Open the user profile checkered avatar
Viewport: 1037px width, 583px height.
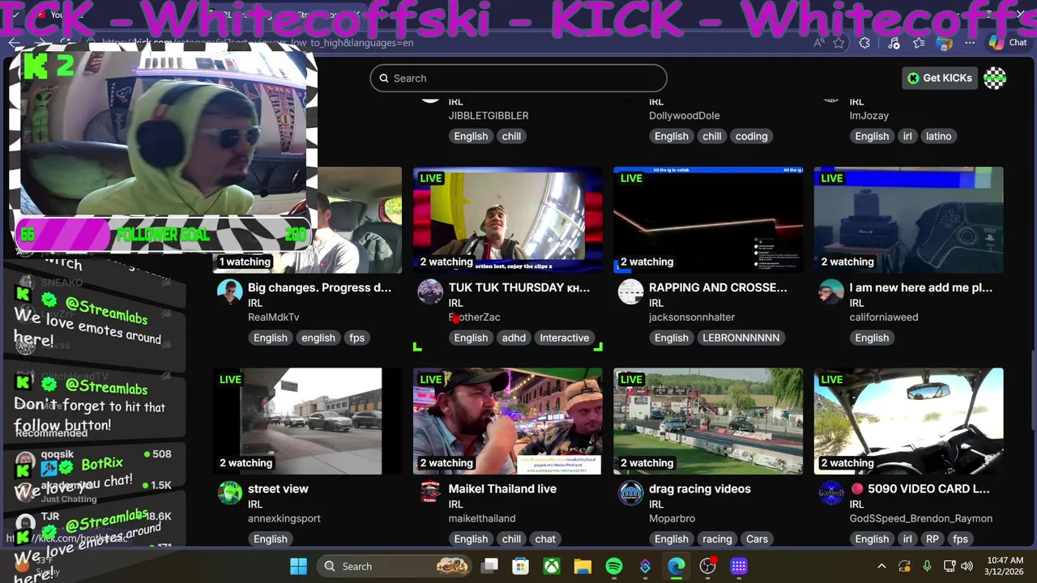tap(995, 78)
